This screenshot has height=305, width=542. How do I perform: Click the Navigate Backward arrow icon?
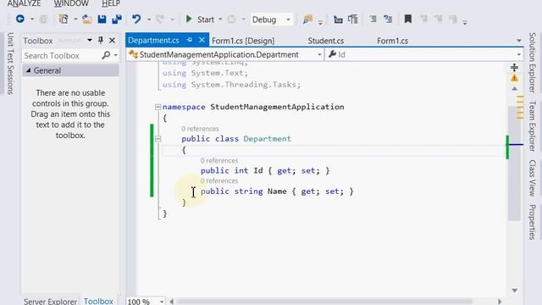click(20, 19)
